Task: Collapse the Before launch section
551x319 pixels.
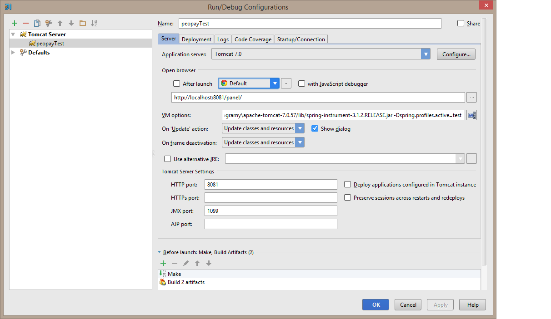Action: 160,252
